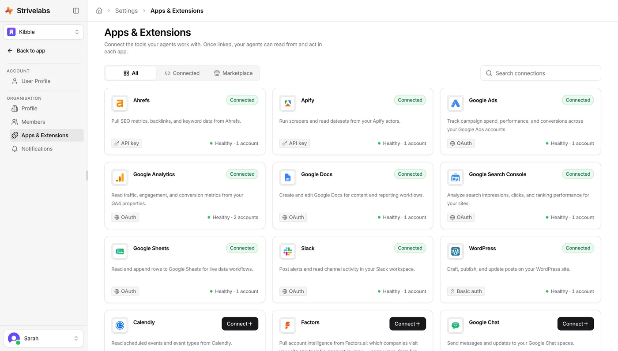This screenshot has width=618, height=351.
Task: Click the Google Docs app icon
Action: [287, 177]
